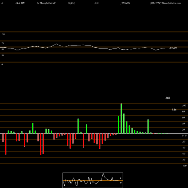Click the MR axis label -40

tap(183, 148)
